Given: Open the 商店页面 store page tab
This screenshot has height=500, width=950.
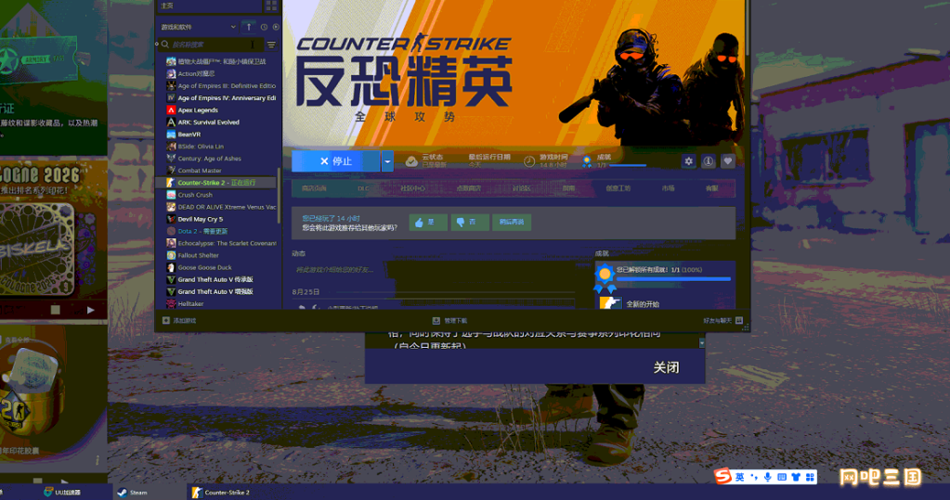Looking at the screenshot, I should tap(314, 188).
